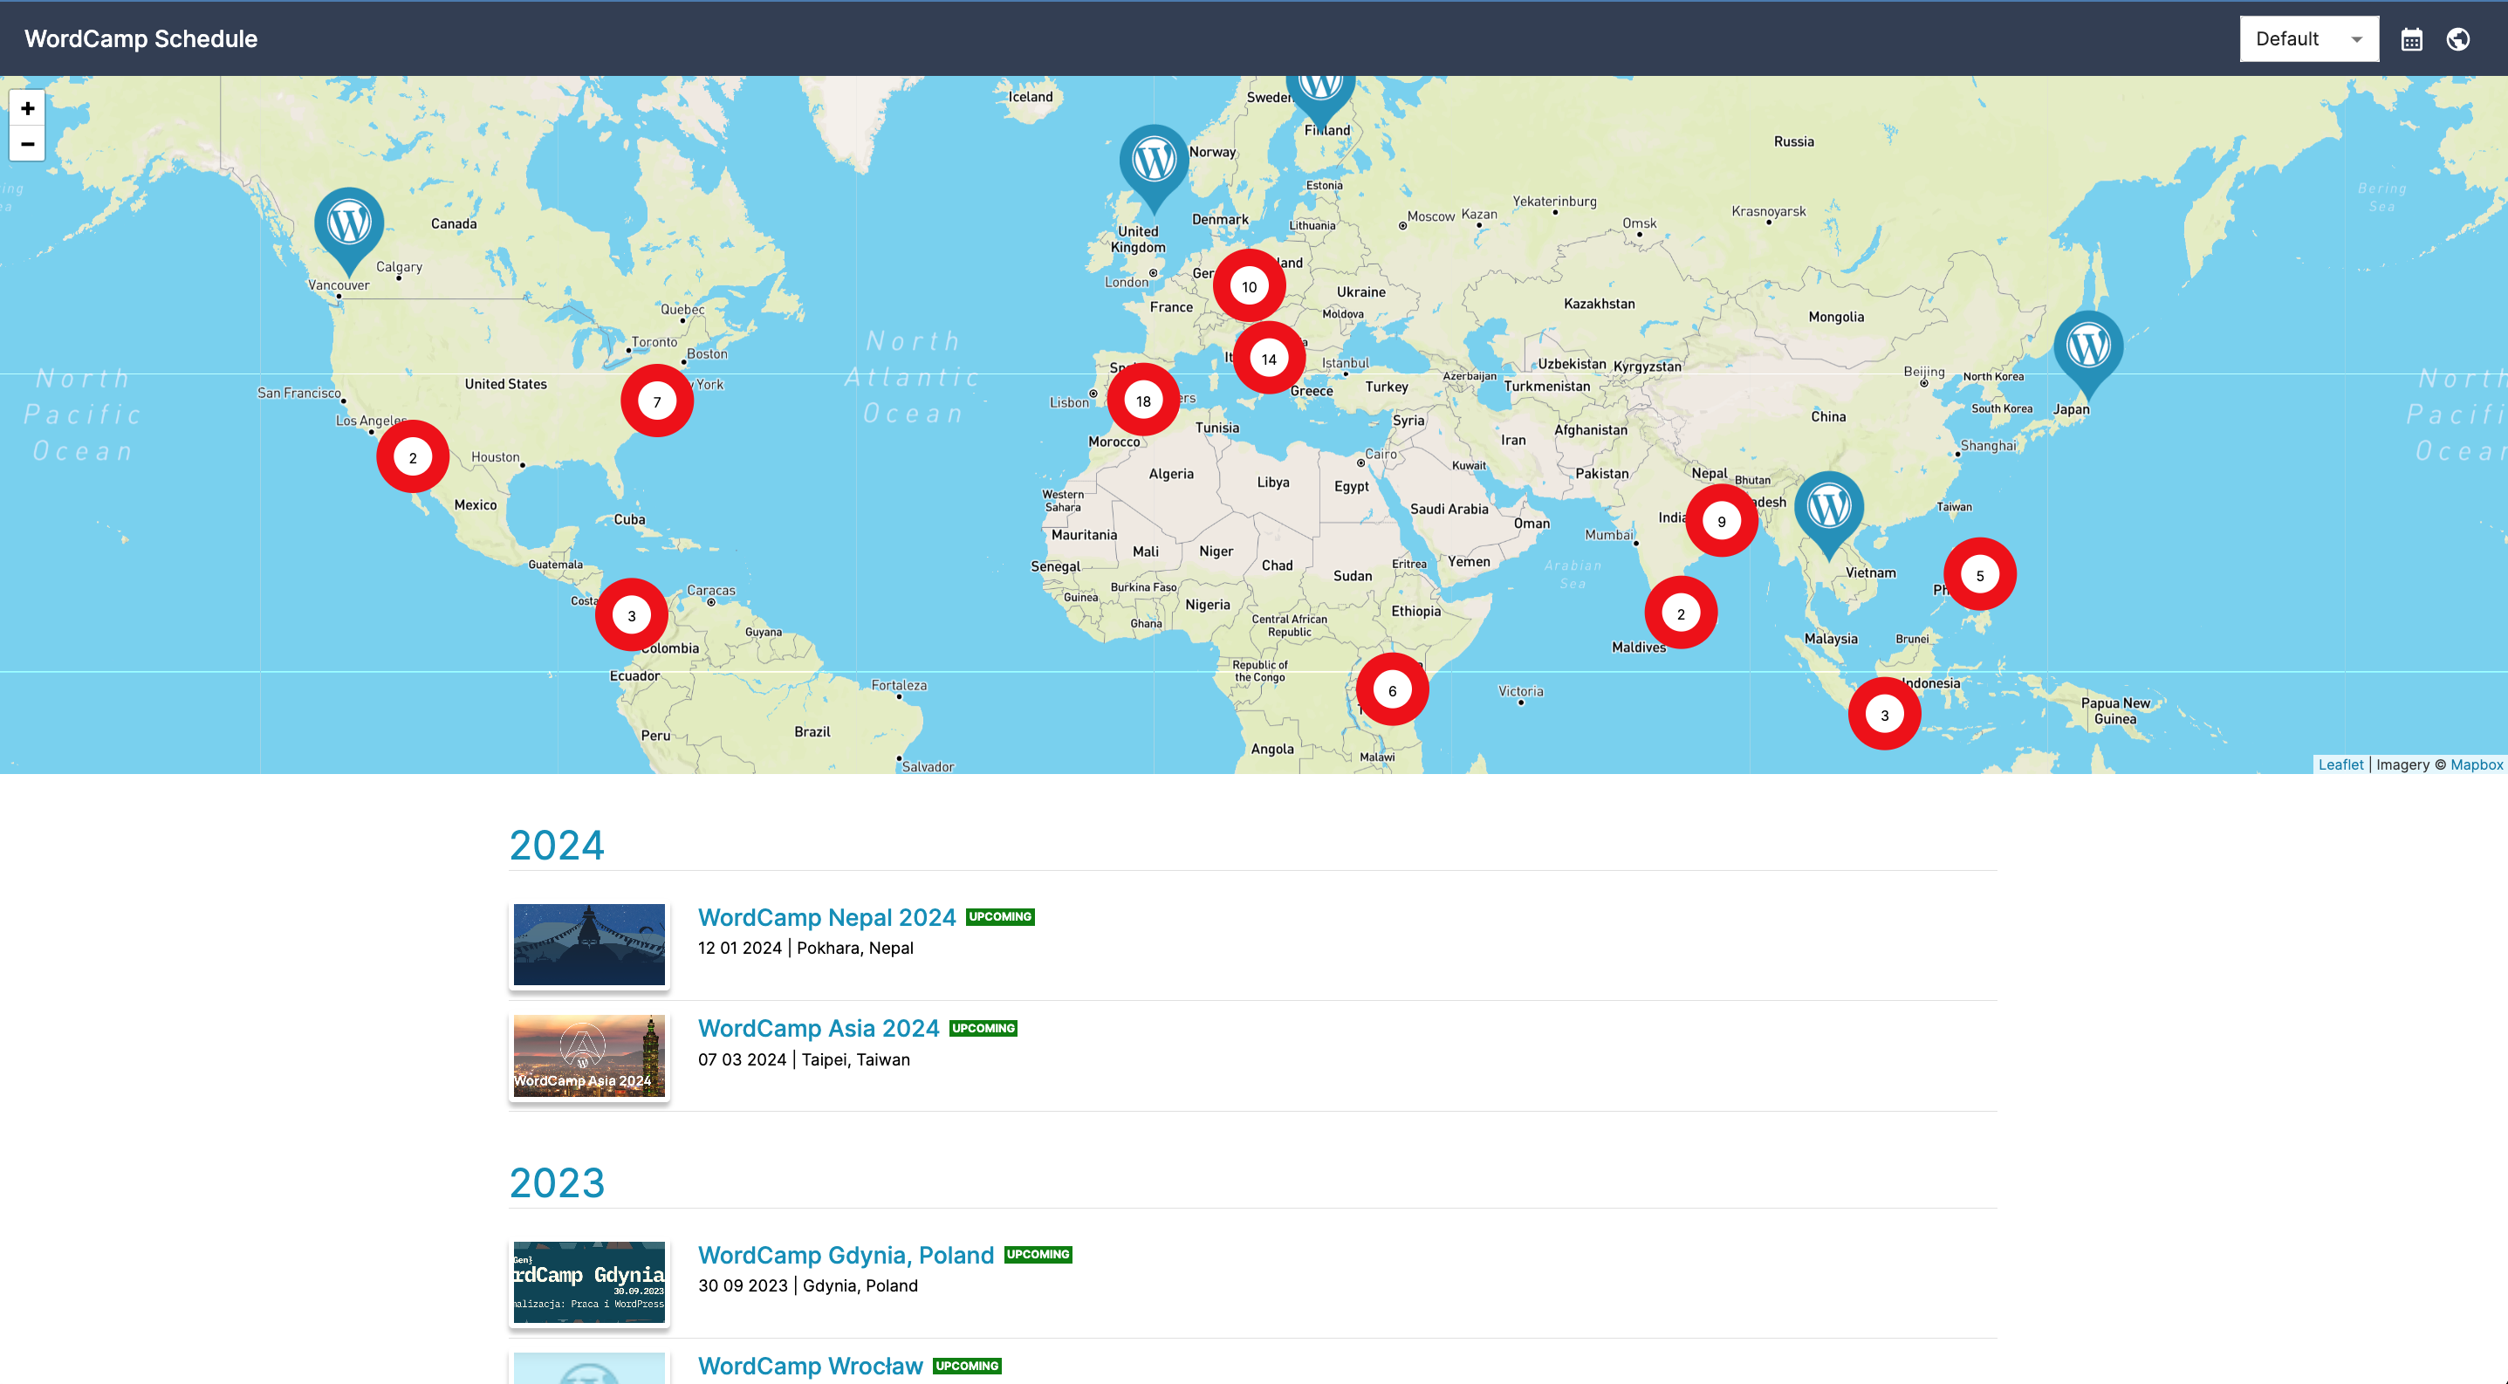Viewport: 2508px width, 1384px height.
Task: Open the cluster marker showing 18
Action: point(1143,401)
